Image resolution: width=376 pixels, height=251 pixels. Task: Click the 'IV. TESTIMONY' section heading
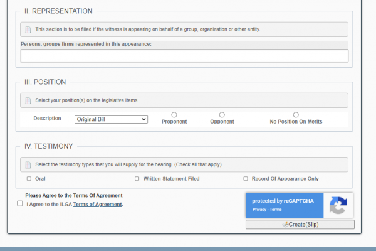point(48,146)
